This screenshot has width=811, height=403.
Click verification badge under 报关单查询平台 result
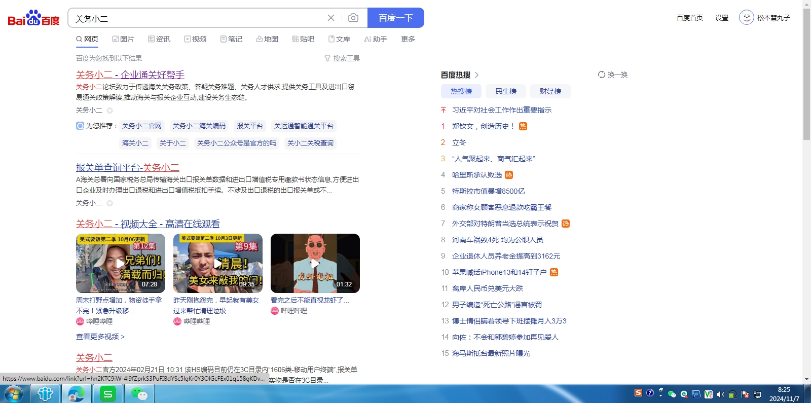click(109, 203)
